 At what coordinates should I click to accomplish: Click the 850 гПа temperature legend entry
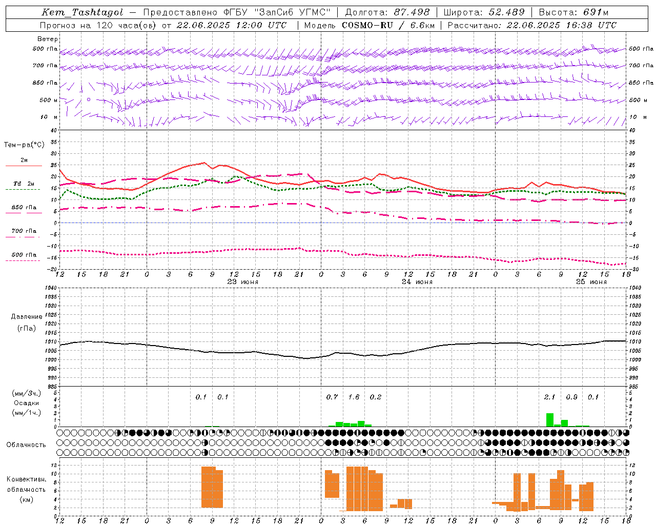tap(24, 208)
